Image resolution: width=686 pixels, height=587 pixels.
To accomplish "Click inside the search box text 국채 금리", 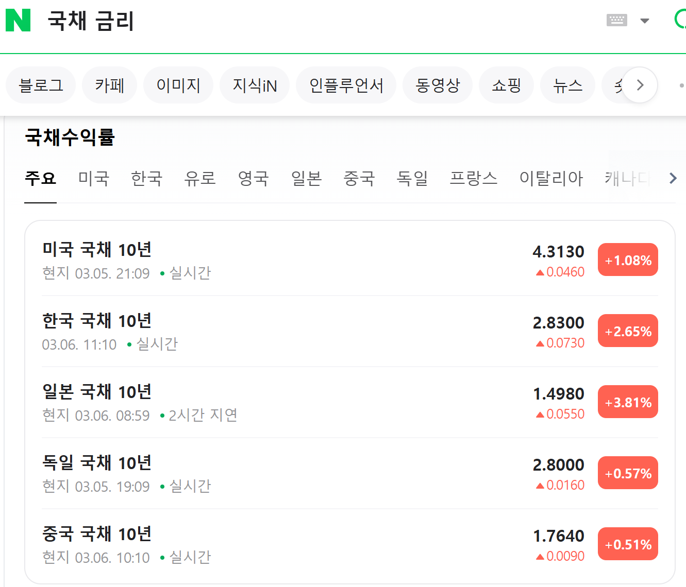I will click(91, 21).
